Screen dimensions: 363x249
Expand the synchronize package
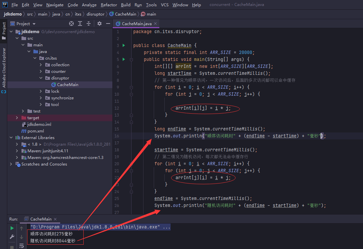pos(41,98)
